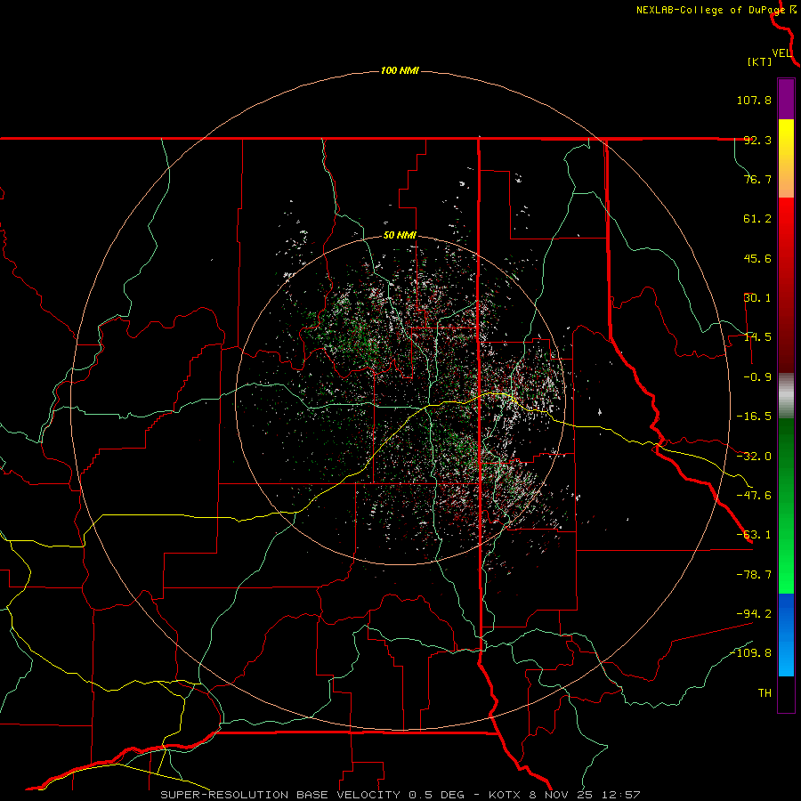
Task: Click the gray-white segment of the color bar
Action: point(786,396)
